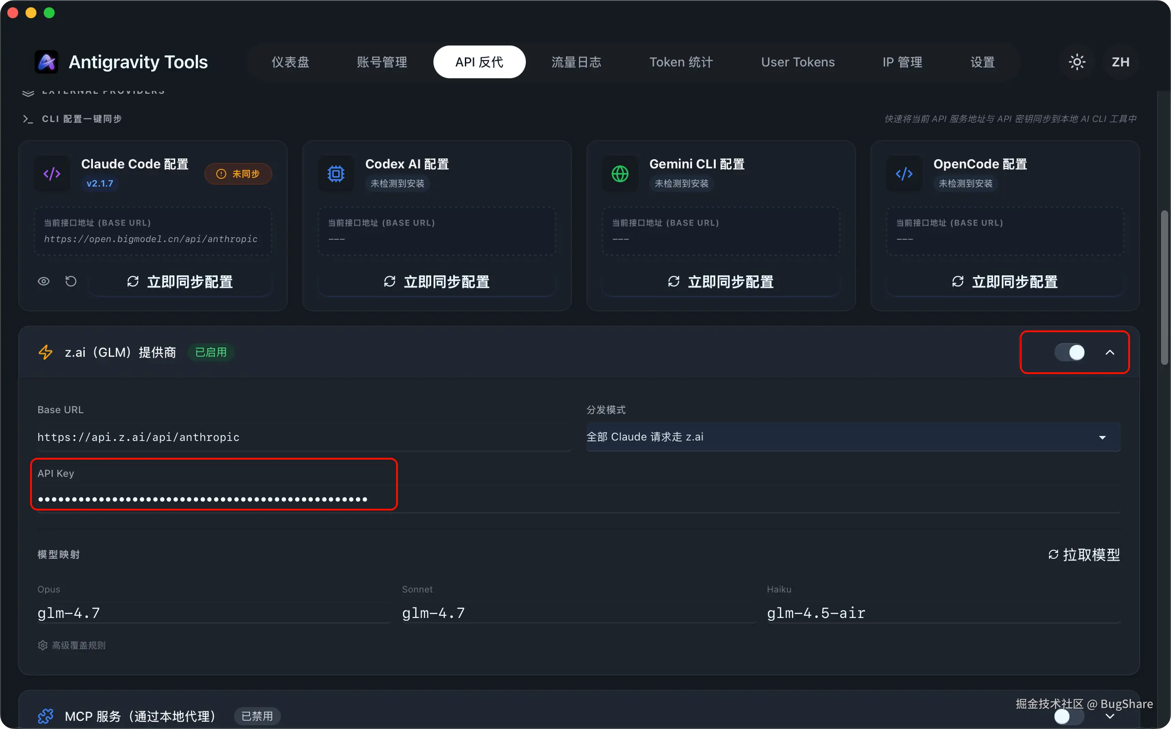
Task: Click the eye icon in Claude Code card
Action: 43,281
